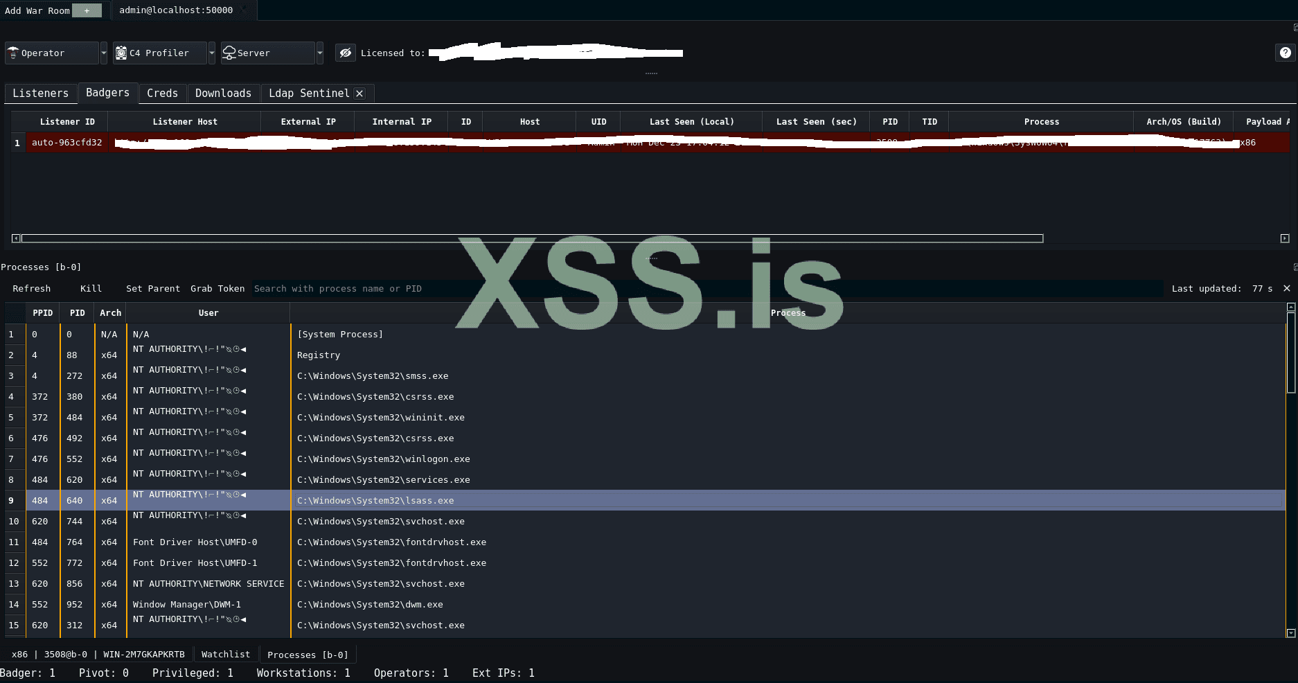Select the x86 | 3508@b-0 terminal tab
This screenshot has height=683, width=1298.
pos(98,654)
